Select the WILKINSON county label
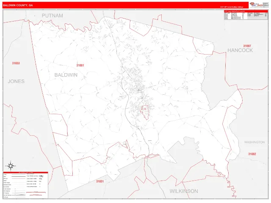The image size is (271, 203). pyautogui.click(x=184, y=191)
